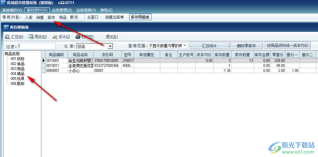Open the 仓库 dropdown arrow
318x157 pixels.
110,46
